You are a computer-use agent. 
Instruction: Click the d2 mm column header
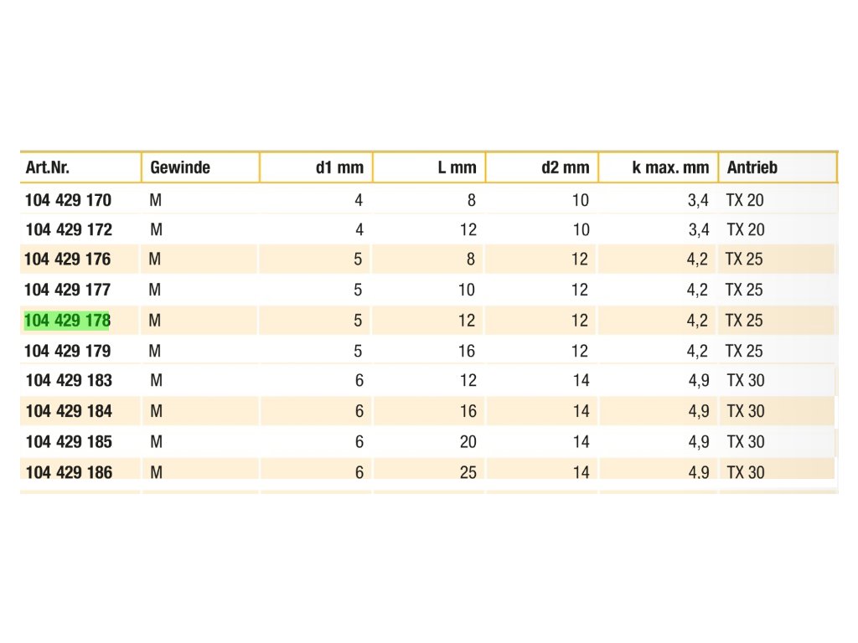point(566,167)
